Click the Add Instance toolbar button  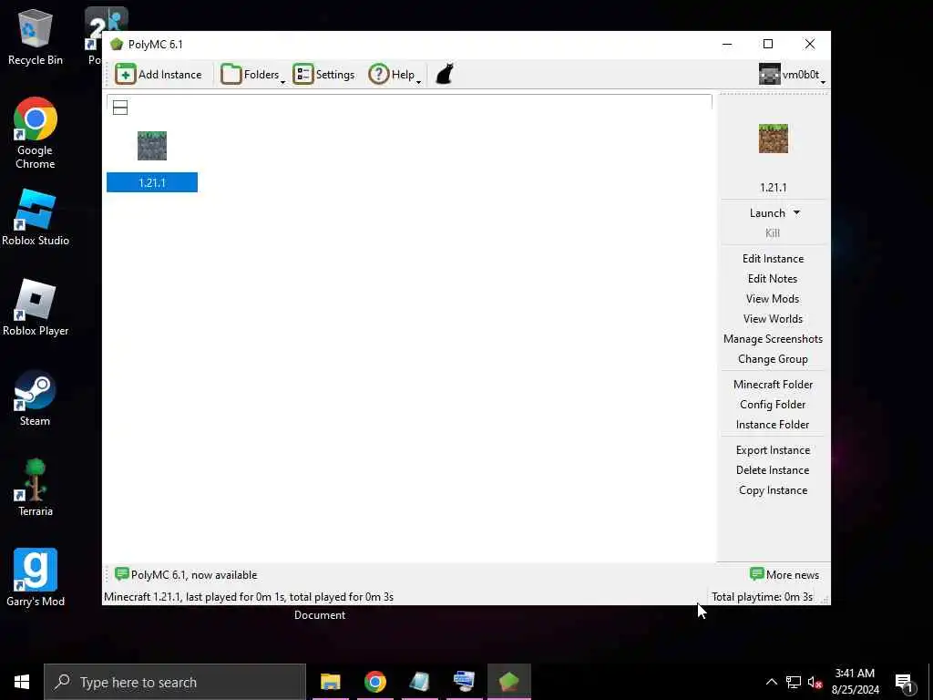click(159, 75)
